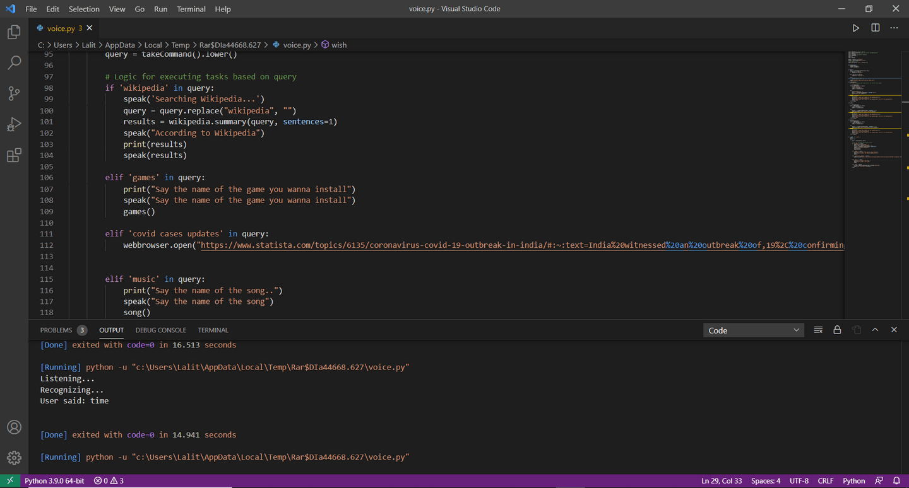Image resolution: width=909 pixels, height=488 pixels.
Task: Switch to the Output panel tab
Action: click(111, 330)
